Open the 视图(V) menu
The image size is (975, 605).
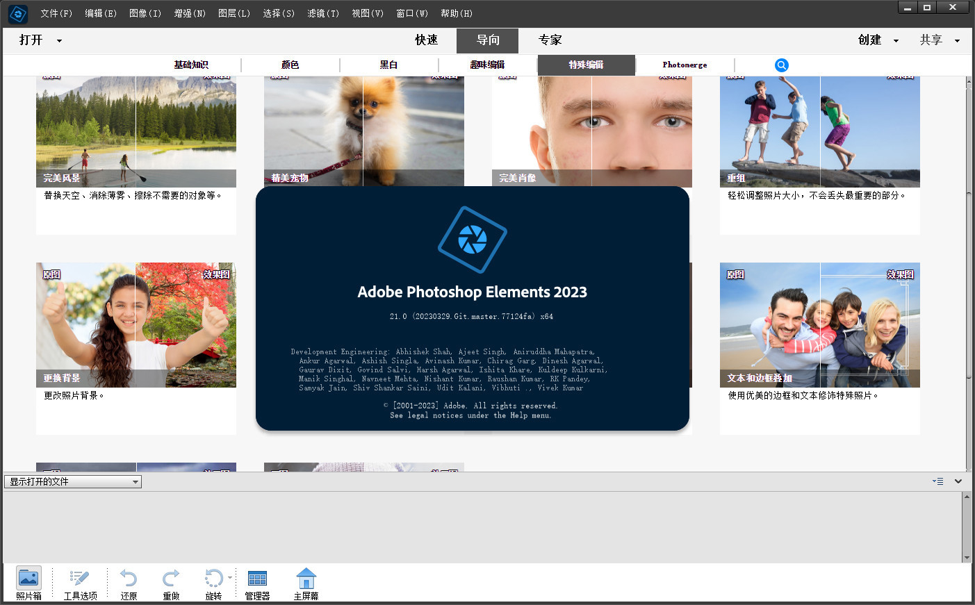click(x=368, y=13)
